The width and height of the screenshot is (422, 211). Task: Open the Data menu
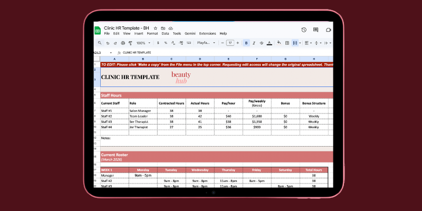pyautogui.click(x=165, y=34)
